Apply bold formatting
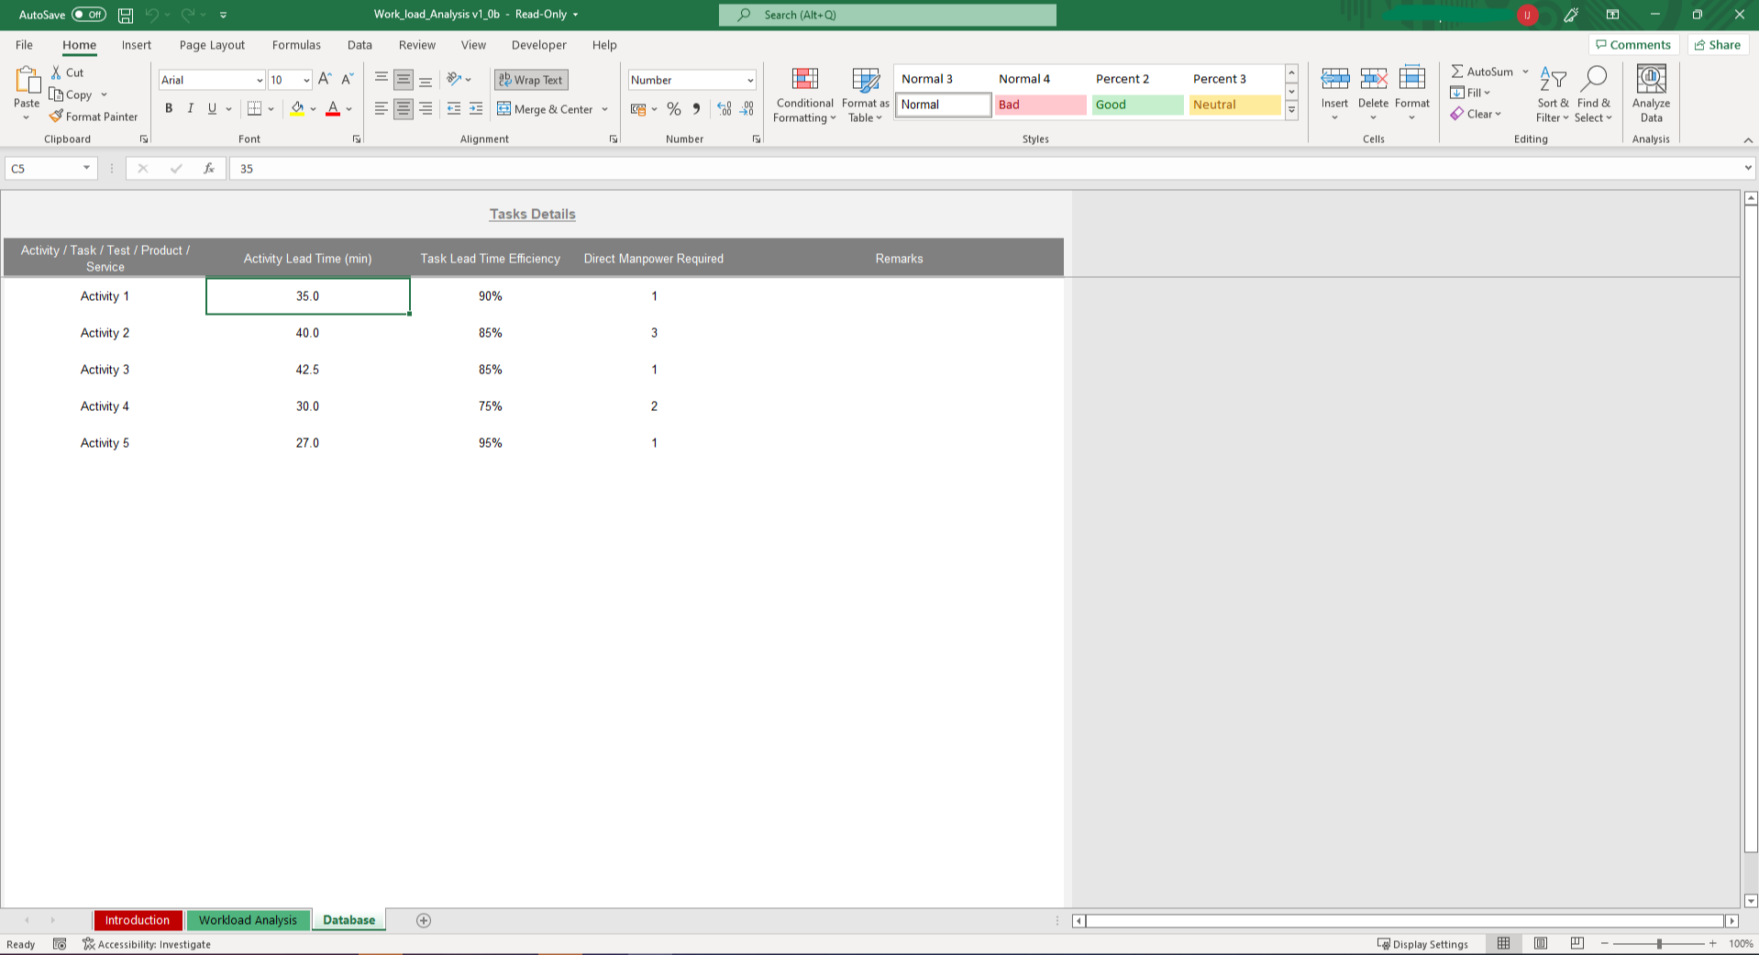The height and width of the screenshot is (955, 1759). click(x=169, y=108)
